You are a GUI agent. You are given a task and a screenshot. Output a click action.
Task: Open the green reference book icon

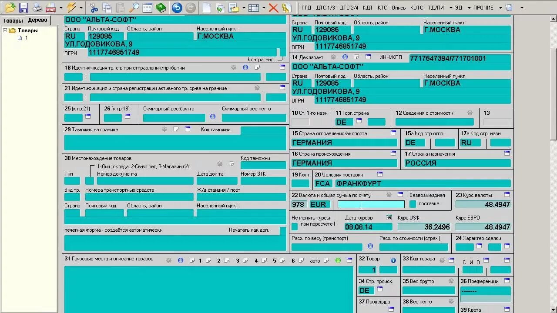(x=161, y=7)
